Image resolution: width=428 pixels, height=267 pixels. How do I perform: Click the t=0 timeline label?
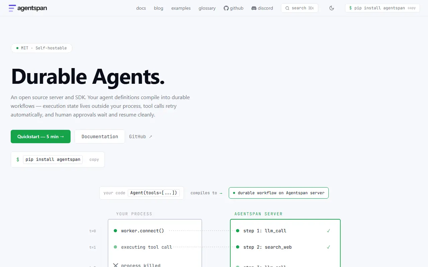point(93,231)
